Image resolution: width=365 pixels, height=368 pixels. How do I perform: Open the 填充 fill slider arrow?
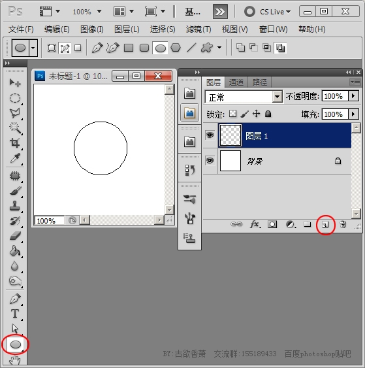coord(353,114)
